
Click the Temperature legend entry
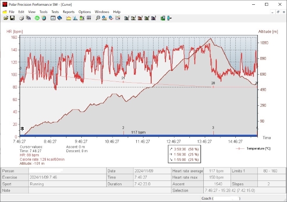(254, 148)
